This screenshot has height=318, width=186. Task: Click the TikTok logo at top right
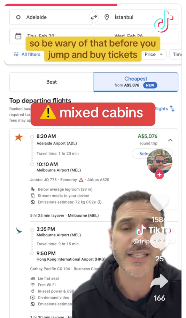tap(164, 22)
